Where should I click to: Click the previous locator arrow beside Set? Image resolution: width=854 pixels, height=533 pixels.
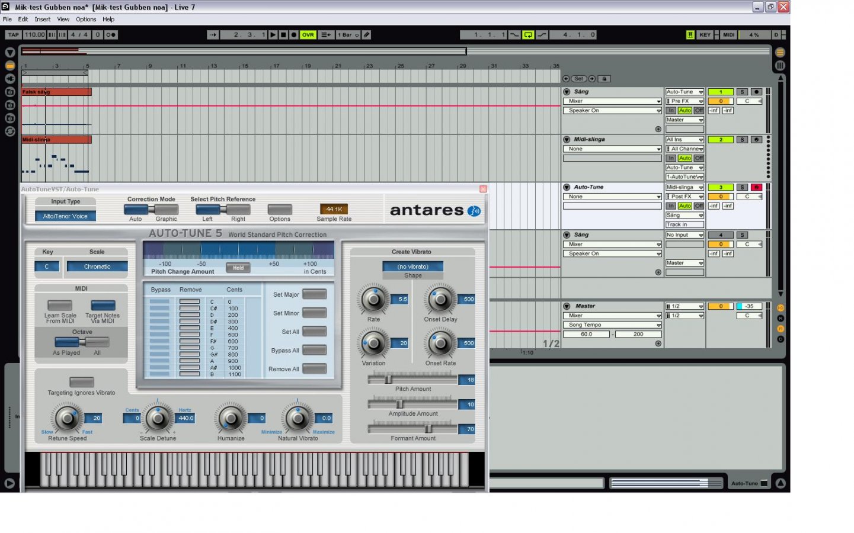pos(566,79)
